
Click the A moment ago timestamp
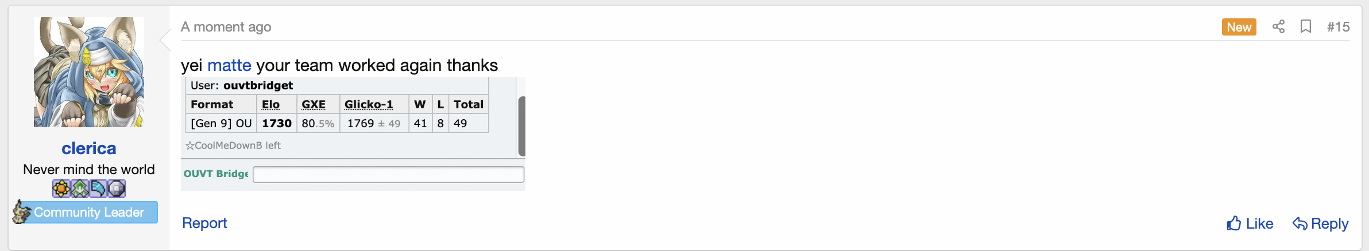pyautogui.click(x=226, y=27)
